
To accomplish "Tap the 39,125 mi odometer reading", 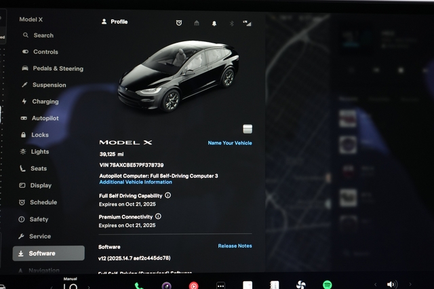I will point(111,154).
